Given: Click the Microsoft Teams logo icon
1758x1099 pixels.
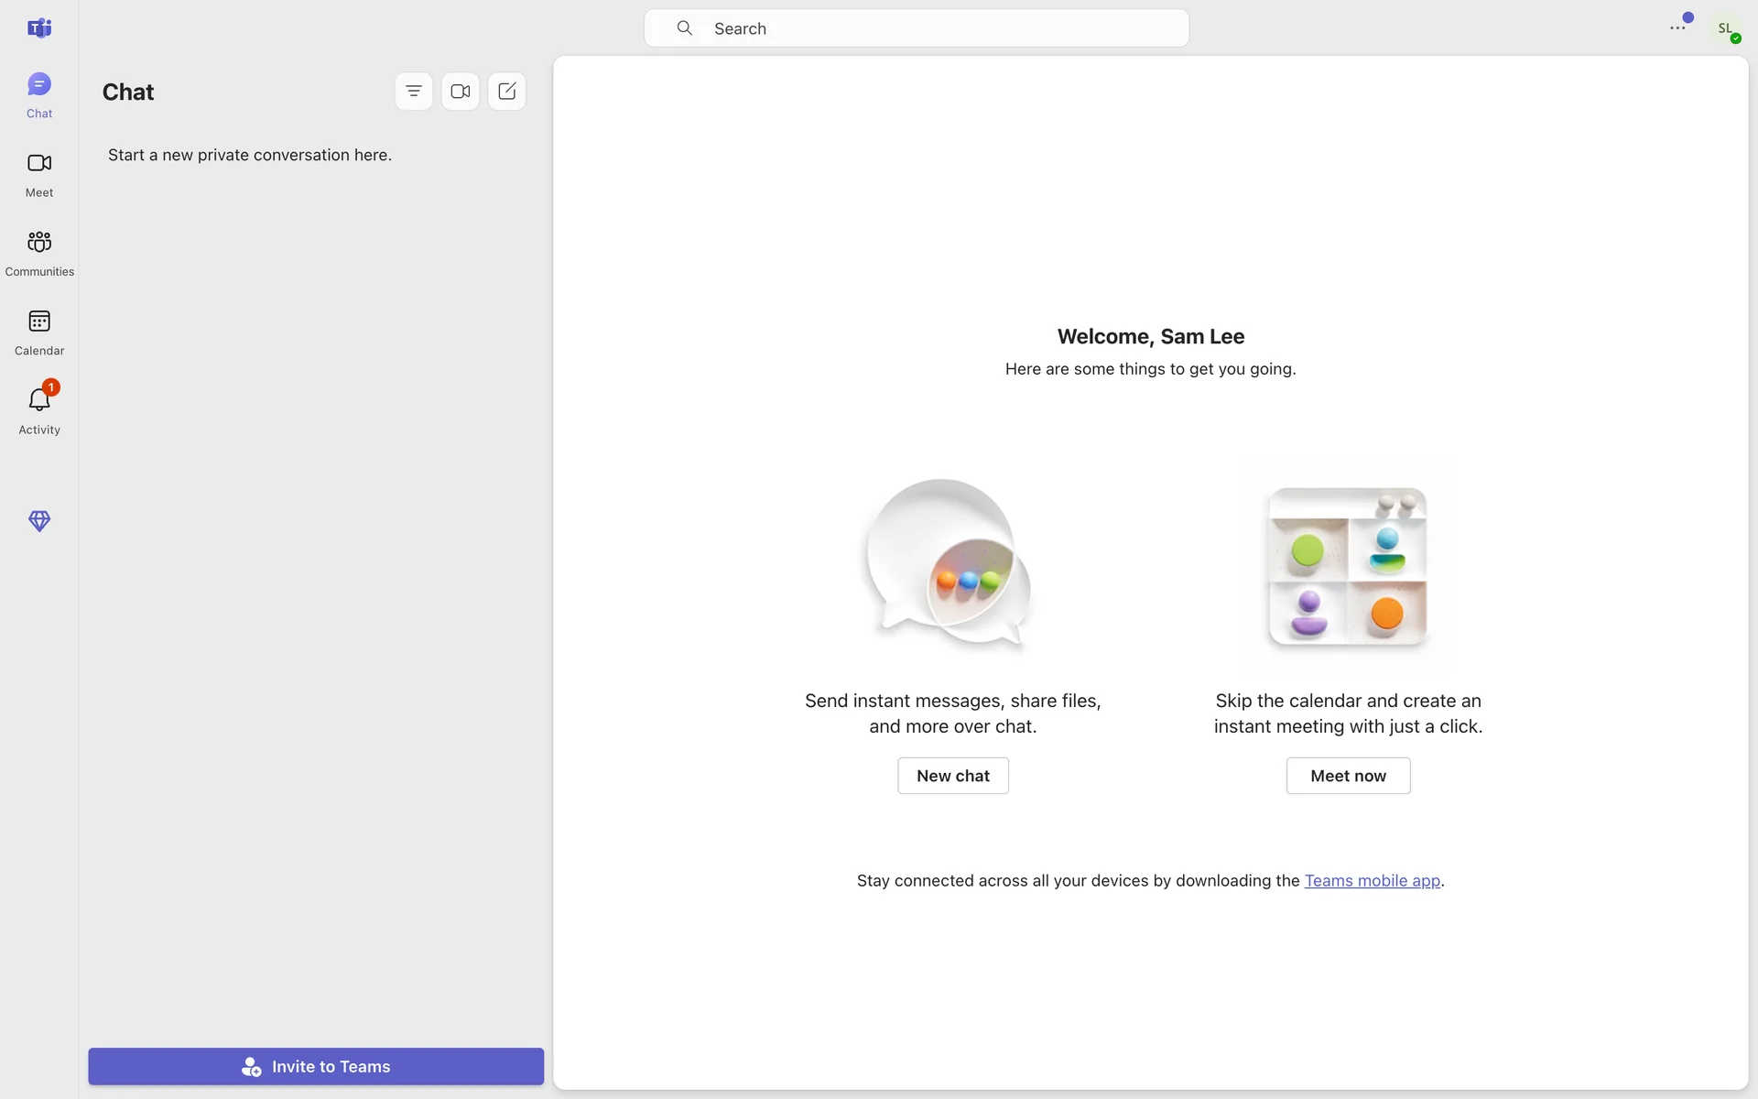Looking at the screenshot, I should tap(38, 28).
